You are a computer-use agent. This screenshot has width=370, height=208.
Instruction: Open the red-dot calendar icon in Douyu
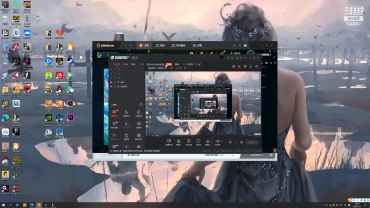(234, 67)
